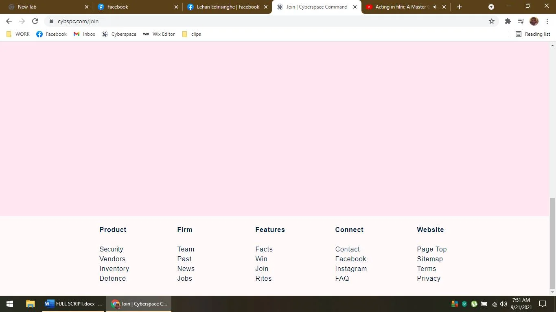This screenshot has width=556, height=312.
Task: Open the Reading list panel
Action: coord(533,34)
